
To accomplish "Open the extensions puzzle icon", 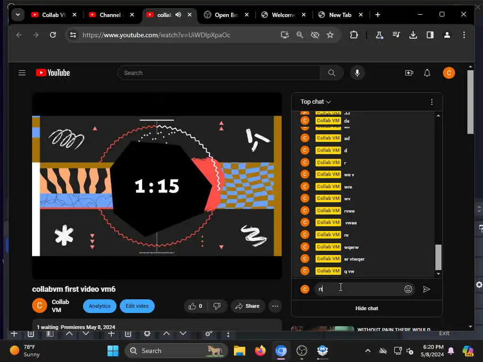I will (x=354, y=35).
